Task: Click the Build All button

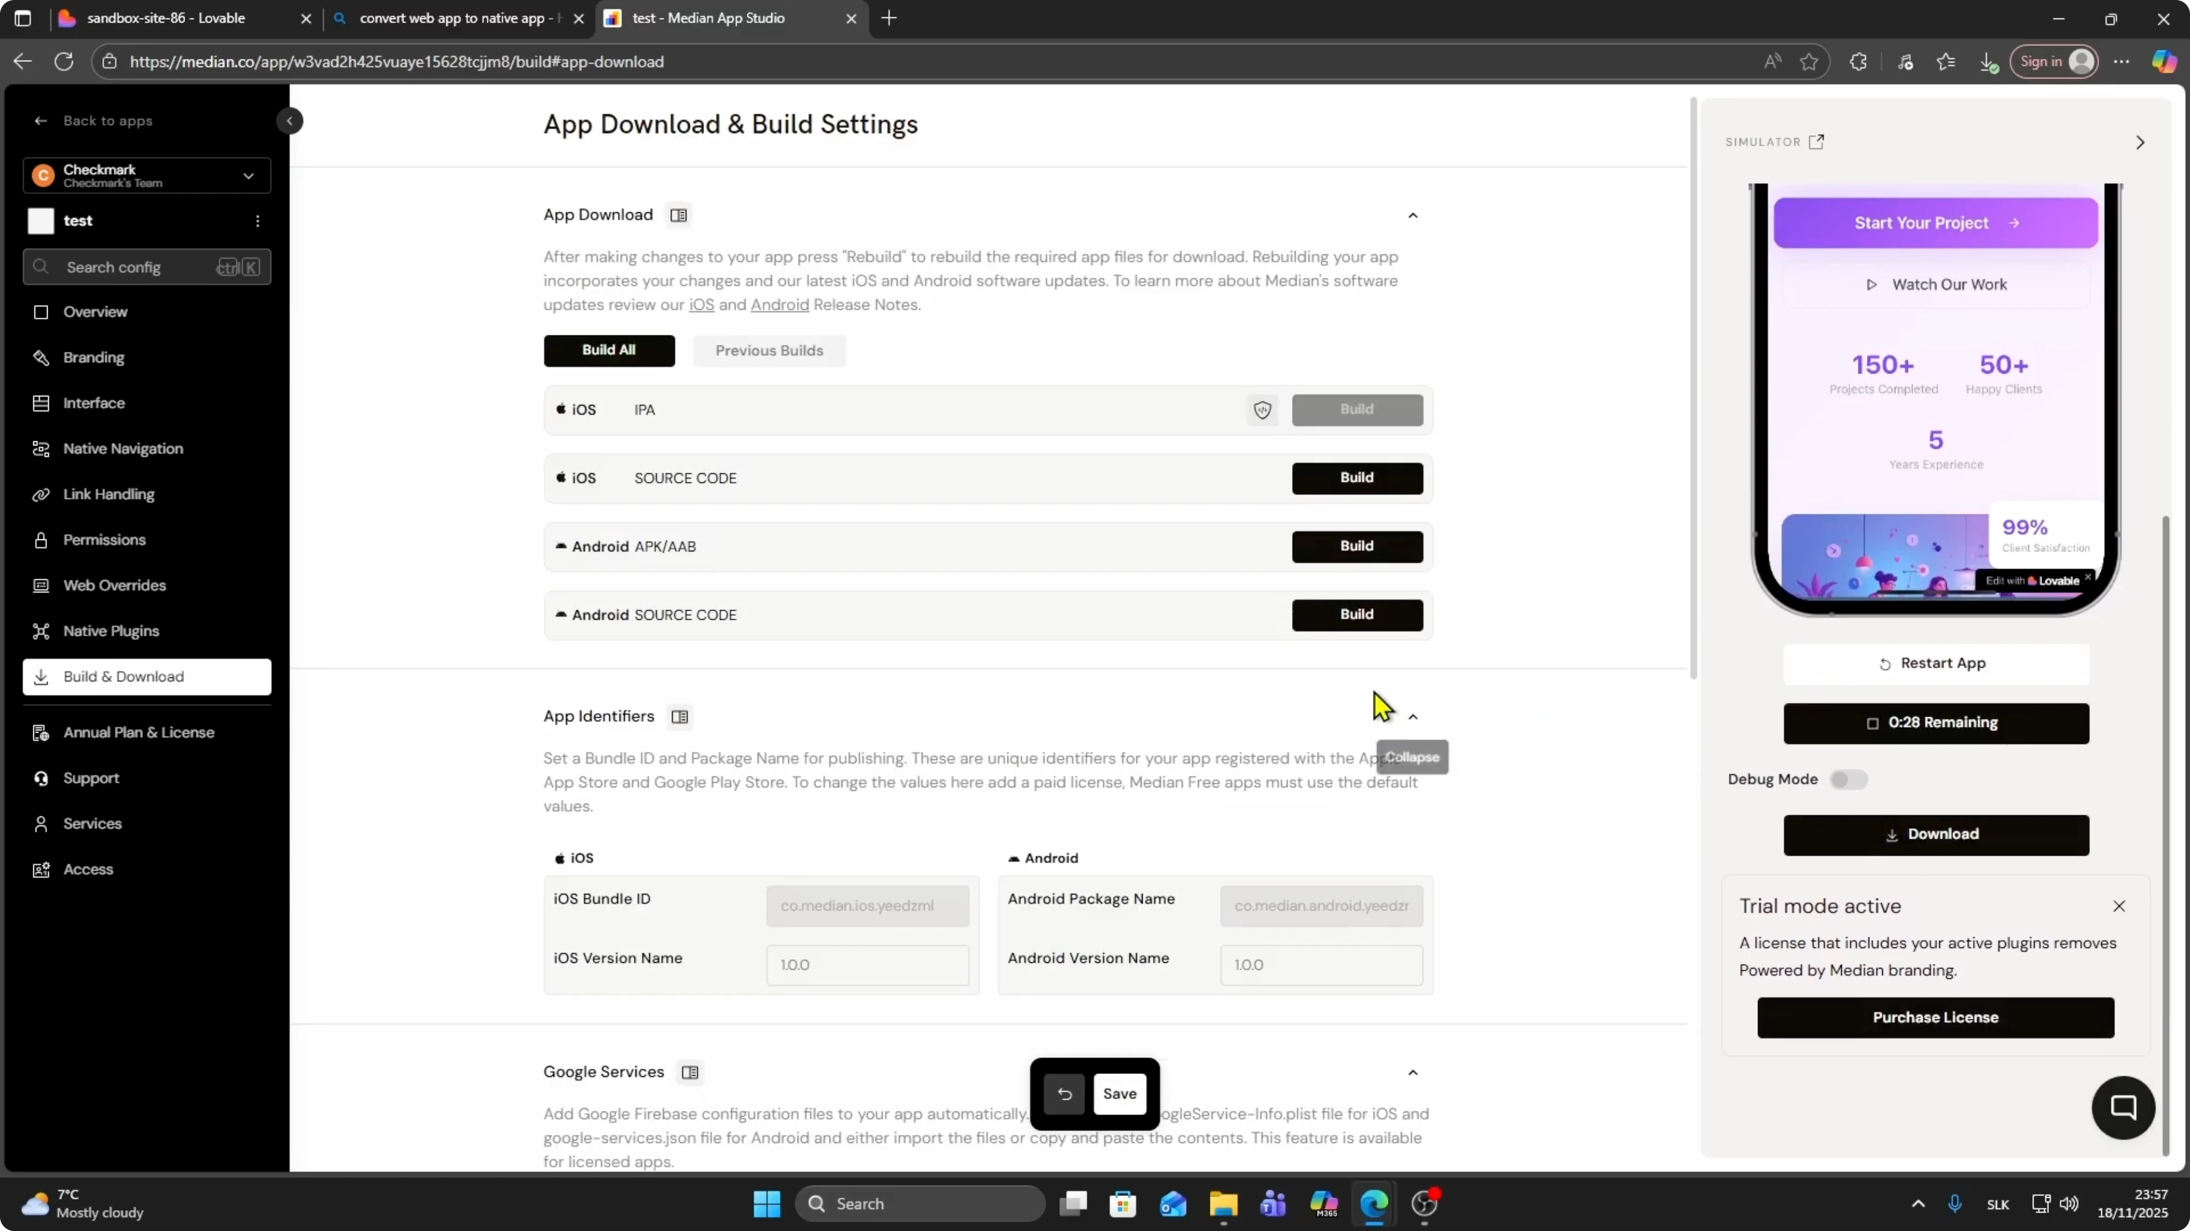Action: 609,351
